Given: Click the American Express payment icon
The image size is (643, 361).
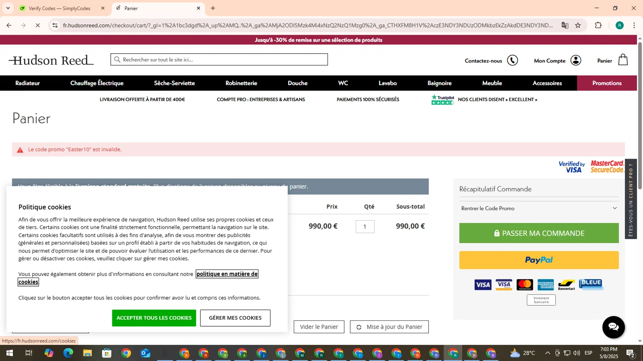Looking at the screenshot, I should [x=546, y=285].
